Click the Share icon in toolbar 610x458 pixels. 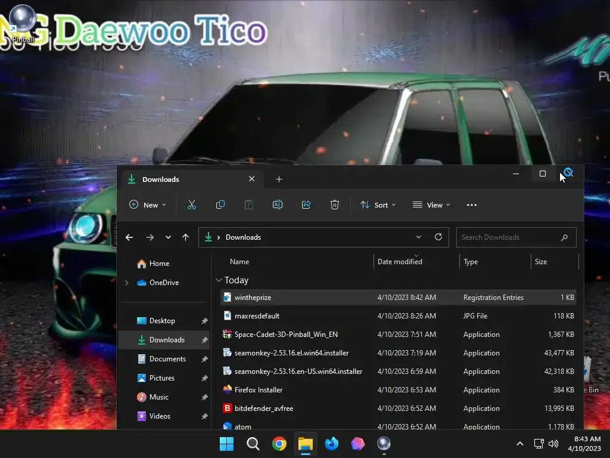tap(306, 205)
